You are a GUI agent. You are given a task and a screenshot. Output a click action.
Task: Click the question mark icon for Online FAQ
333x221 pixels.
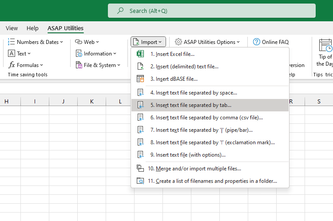pos(256,42)
